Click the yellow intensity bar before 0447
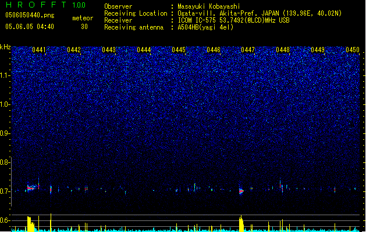Screen dimensions: 366x232 pyautogui.click(x=241, y=223)
